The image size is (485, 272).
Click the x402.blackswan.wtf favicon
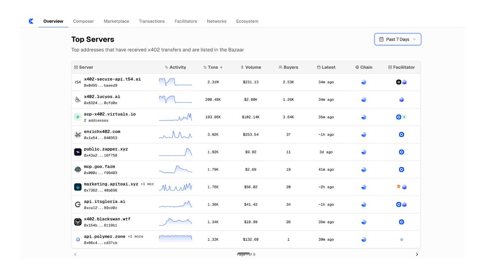click(x=78, y=222)
